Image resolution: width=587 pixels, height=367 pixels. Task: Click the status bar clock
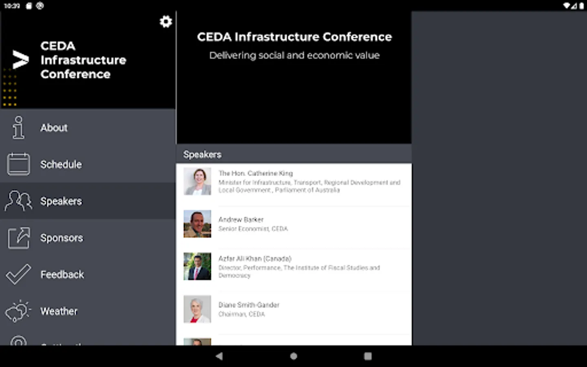12,6
